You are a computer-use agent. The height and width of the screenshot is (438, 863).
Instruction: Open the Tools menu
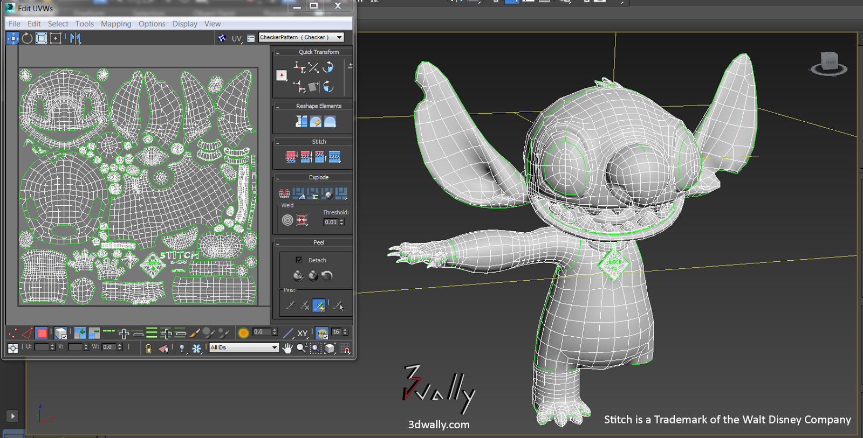point(84,24)
